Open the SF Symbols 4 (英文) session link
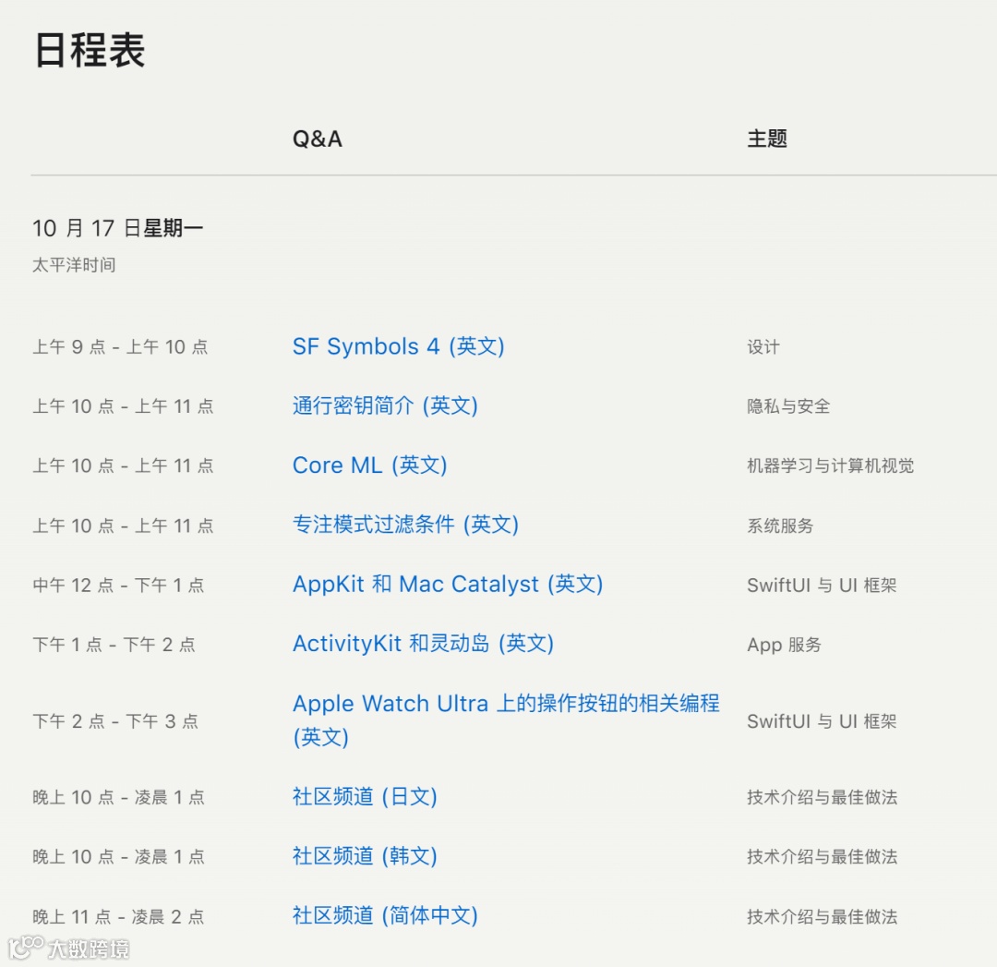 [398, 346]
